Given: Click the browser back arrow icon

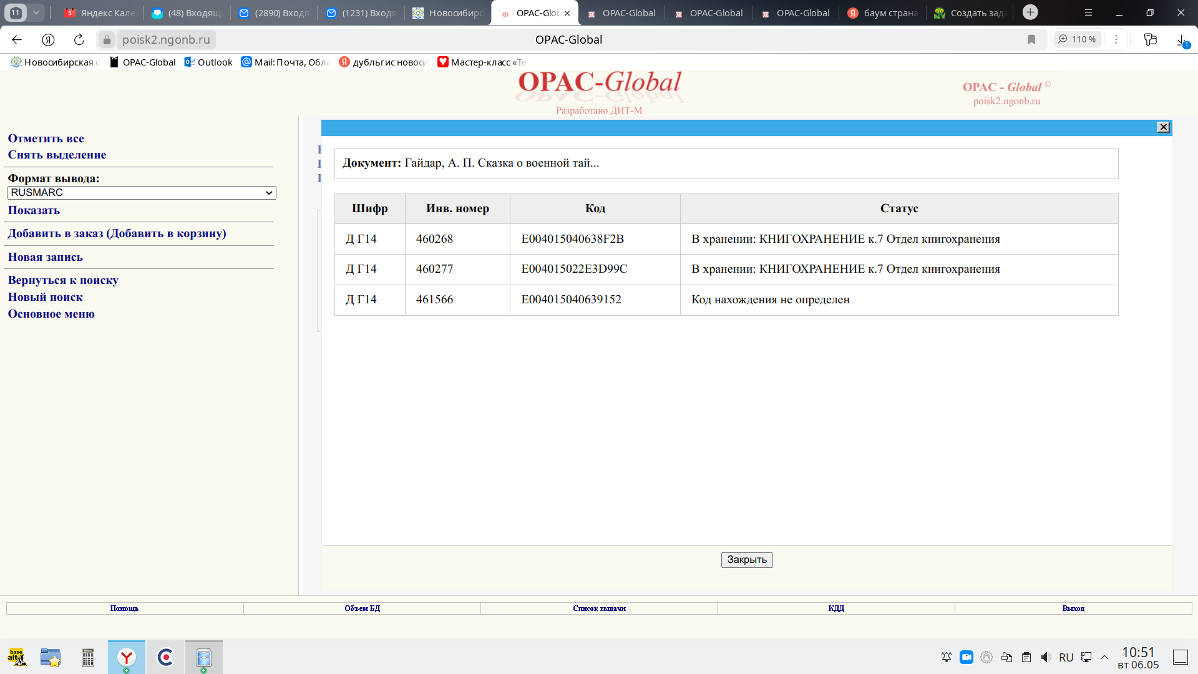Looking at the screenshot, I should 17,39.
